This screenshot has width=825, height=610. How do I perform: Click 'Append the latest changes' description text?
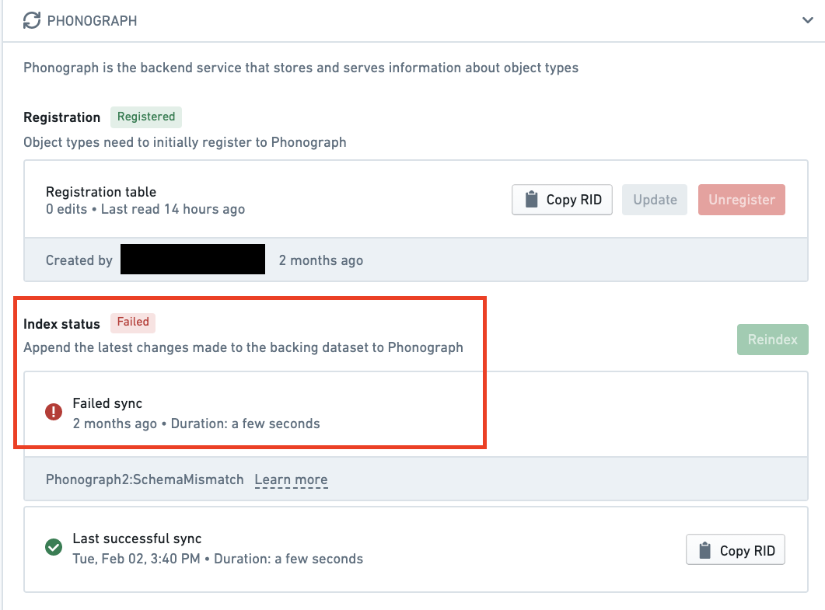243,347
